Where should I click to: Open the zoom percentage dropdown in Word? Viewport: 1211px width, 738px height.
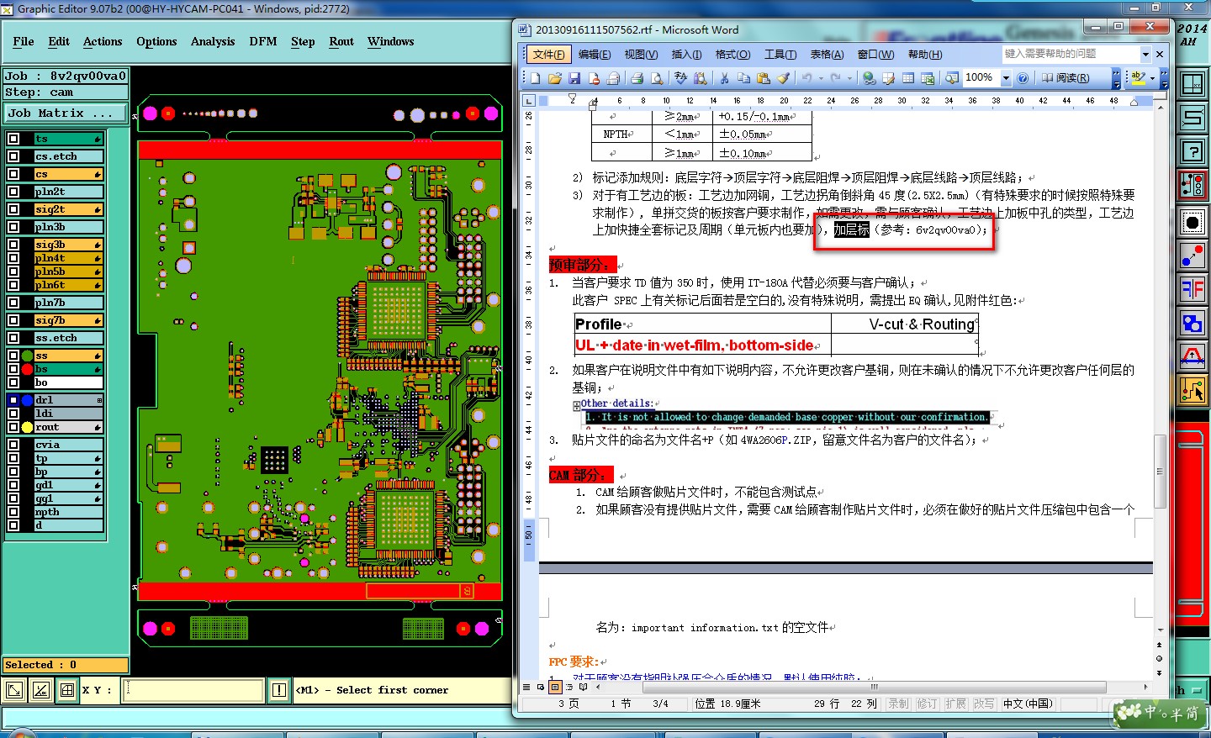coord(1006,78)
